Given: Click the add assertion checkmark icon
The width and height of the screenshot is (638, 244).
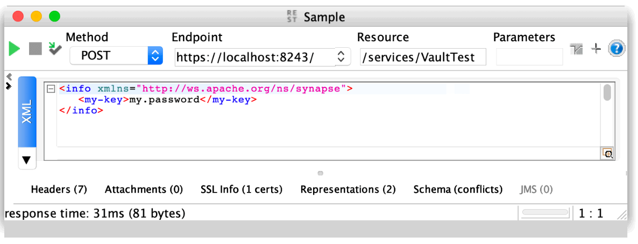Looking at the screenshot, I should point(55,48).
